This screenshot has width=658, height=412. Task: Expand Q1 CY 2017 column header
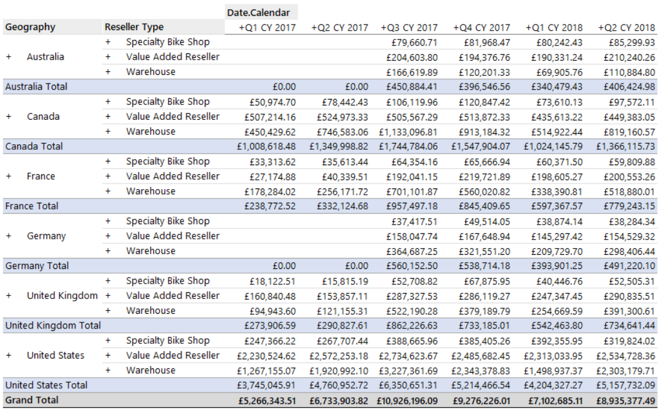click(x=242, y=28)
